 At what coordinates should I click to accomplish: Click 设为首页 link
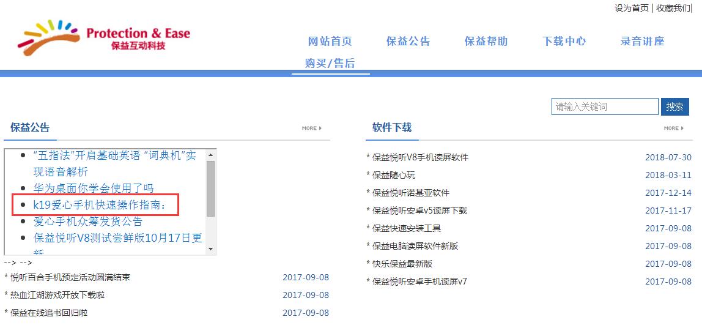(x=631, y=8)
